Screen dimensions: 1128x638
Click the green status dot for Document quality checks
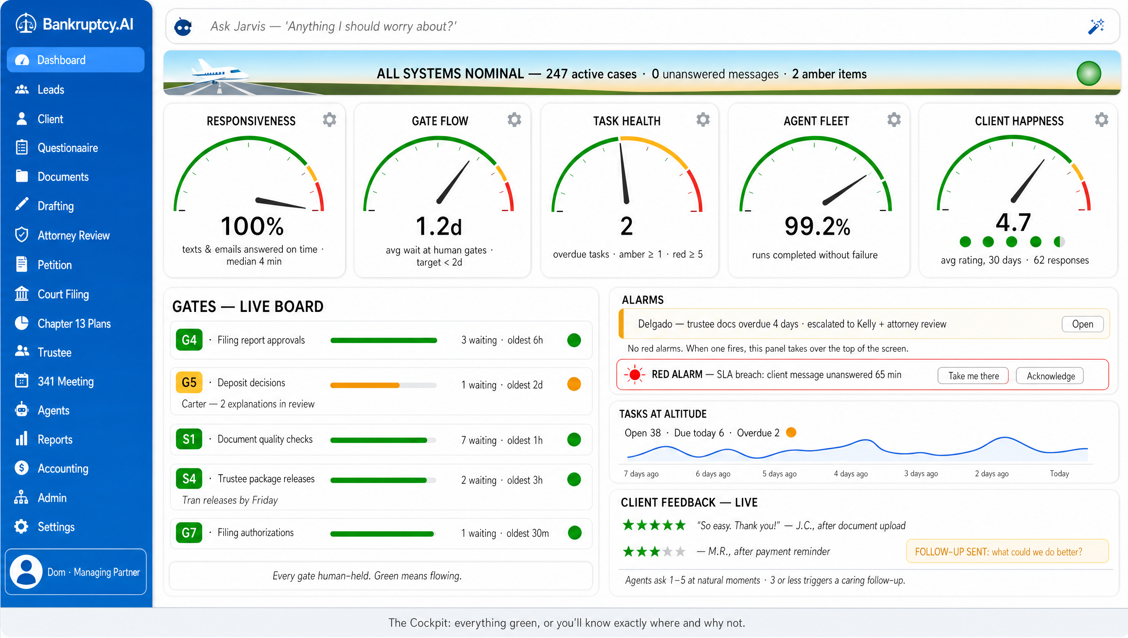(x=574, y=439)
